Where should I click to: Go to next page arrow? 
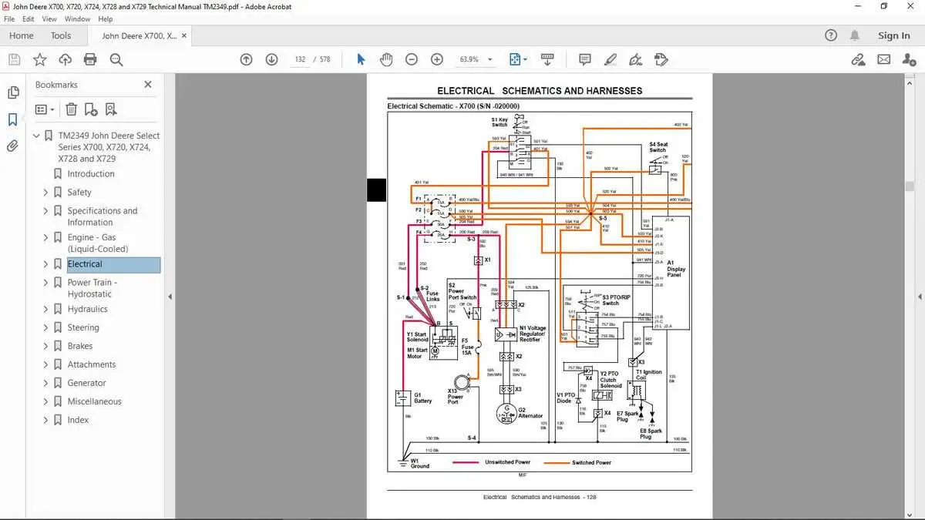click(x=271, y=59)
